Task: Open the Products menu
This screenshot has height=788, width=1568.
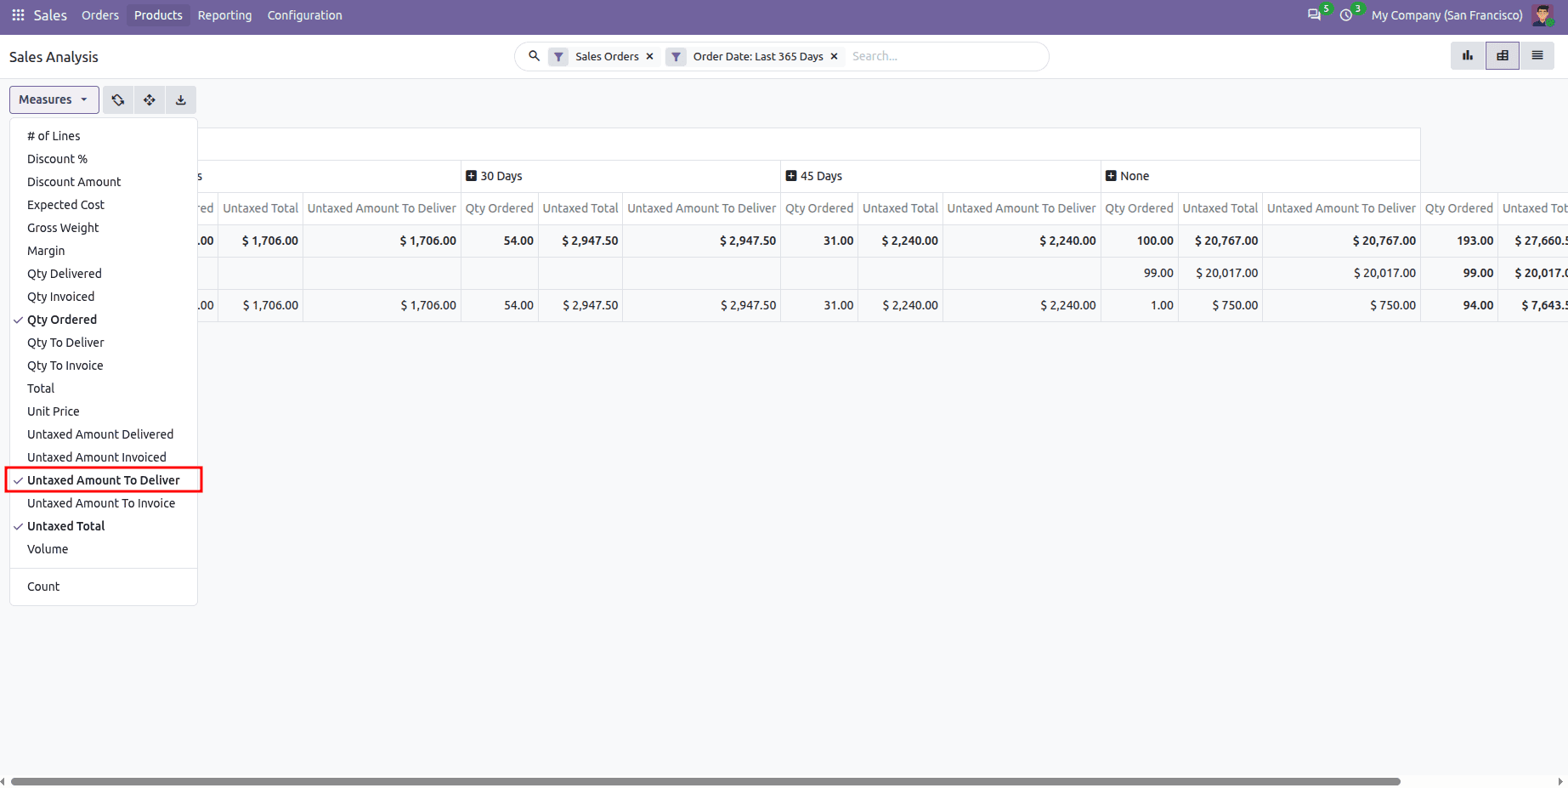Action: point(158,15)
